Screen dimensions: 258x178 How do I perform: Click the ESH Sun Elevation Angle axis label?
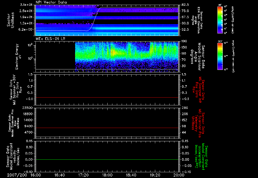[x=197, y=20]
